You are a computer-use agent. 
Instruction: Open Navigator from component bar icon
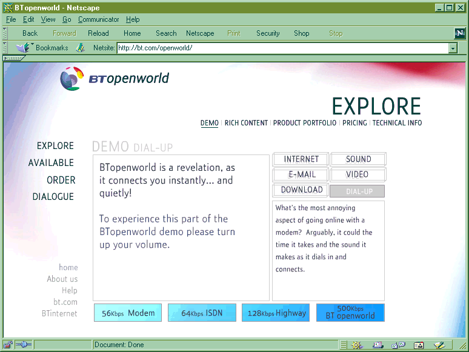point(357,345)
